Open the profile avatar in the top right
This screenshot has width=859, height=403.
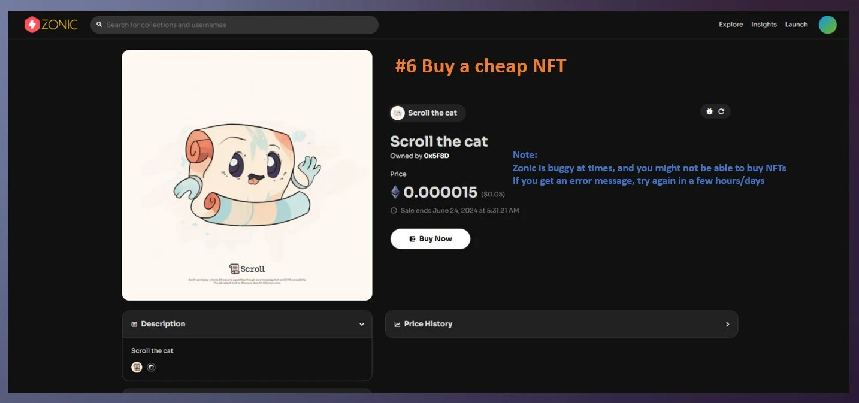tap(827, 25)
